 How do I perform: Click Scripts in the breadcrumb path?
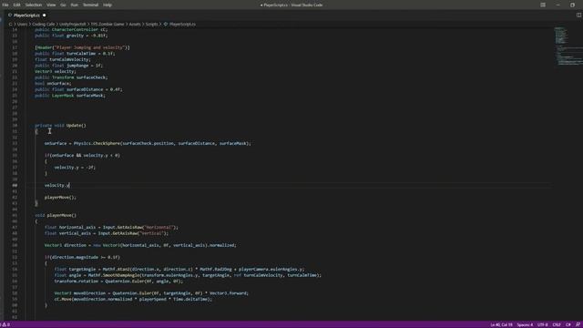[x=151, y=25]
